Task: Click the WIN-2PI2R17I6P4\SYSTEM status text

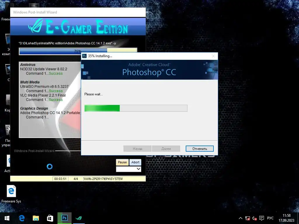Action: pos(103,179)
